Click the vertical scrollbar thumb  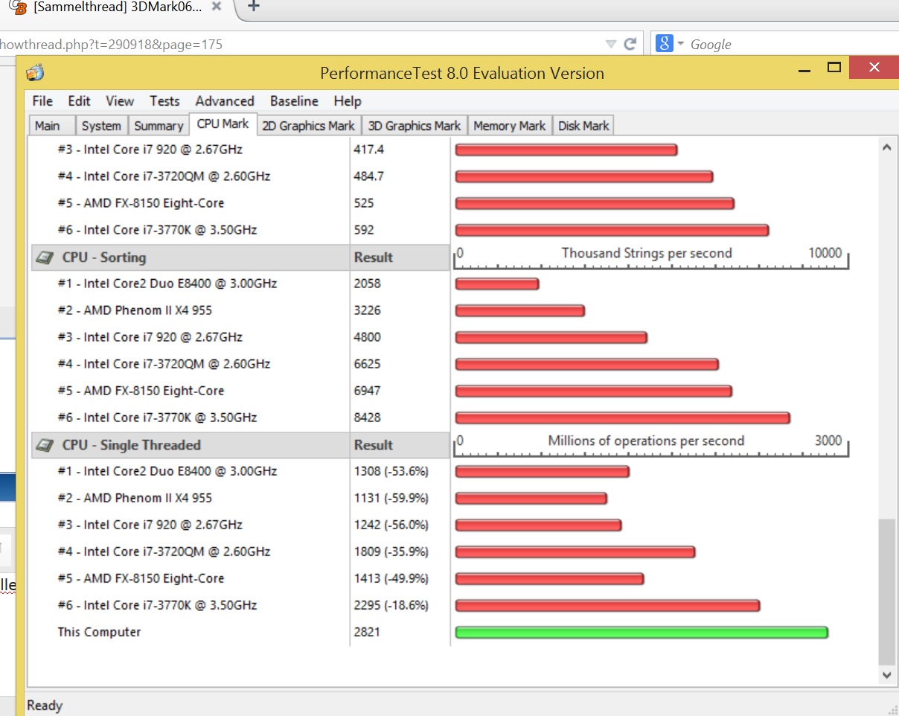click(x=886, y=592)
